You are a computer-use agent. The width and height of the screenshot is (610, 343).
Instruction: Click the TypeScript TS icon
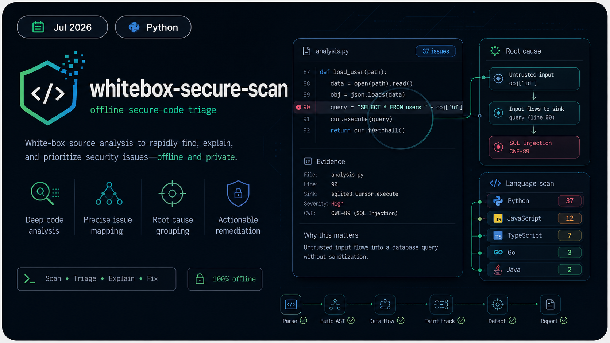click(498, 235)
